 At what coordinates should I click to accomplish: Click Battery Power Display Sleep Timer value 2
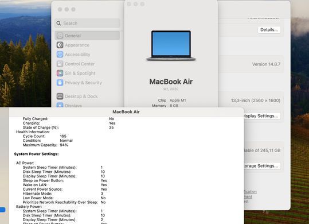[x=102, y=219]
